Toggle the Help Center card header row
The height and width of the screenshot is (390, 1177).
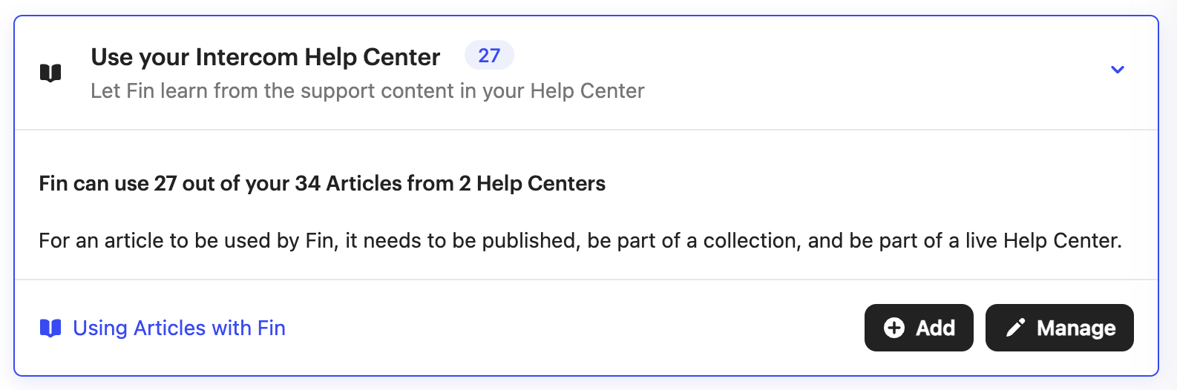pyautogui.click(x=586, y=73)
